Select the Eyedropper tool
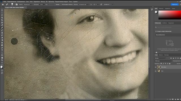181x101 pixels. pos(2,25)
